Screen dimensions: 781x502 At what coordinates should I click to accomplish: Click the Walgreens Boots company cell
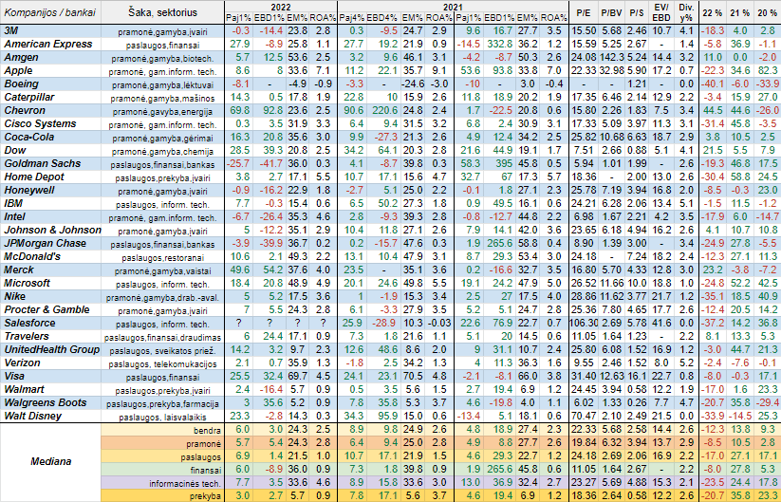(x=51, y=402)
